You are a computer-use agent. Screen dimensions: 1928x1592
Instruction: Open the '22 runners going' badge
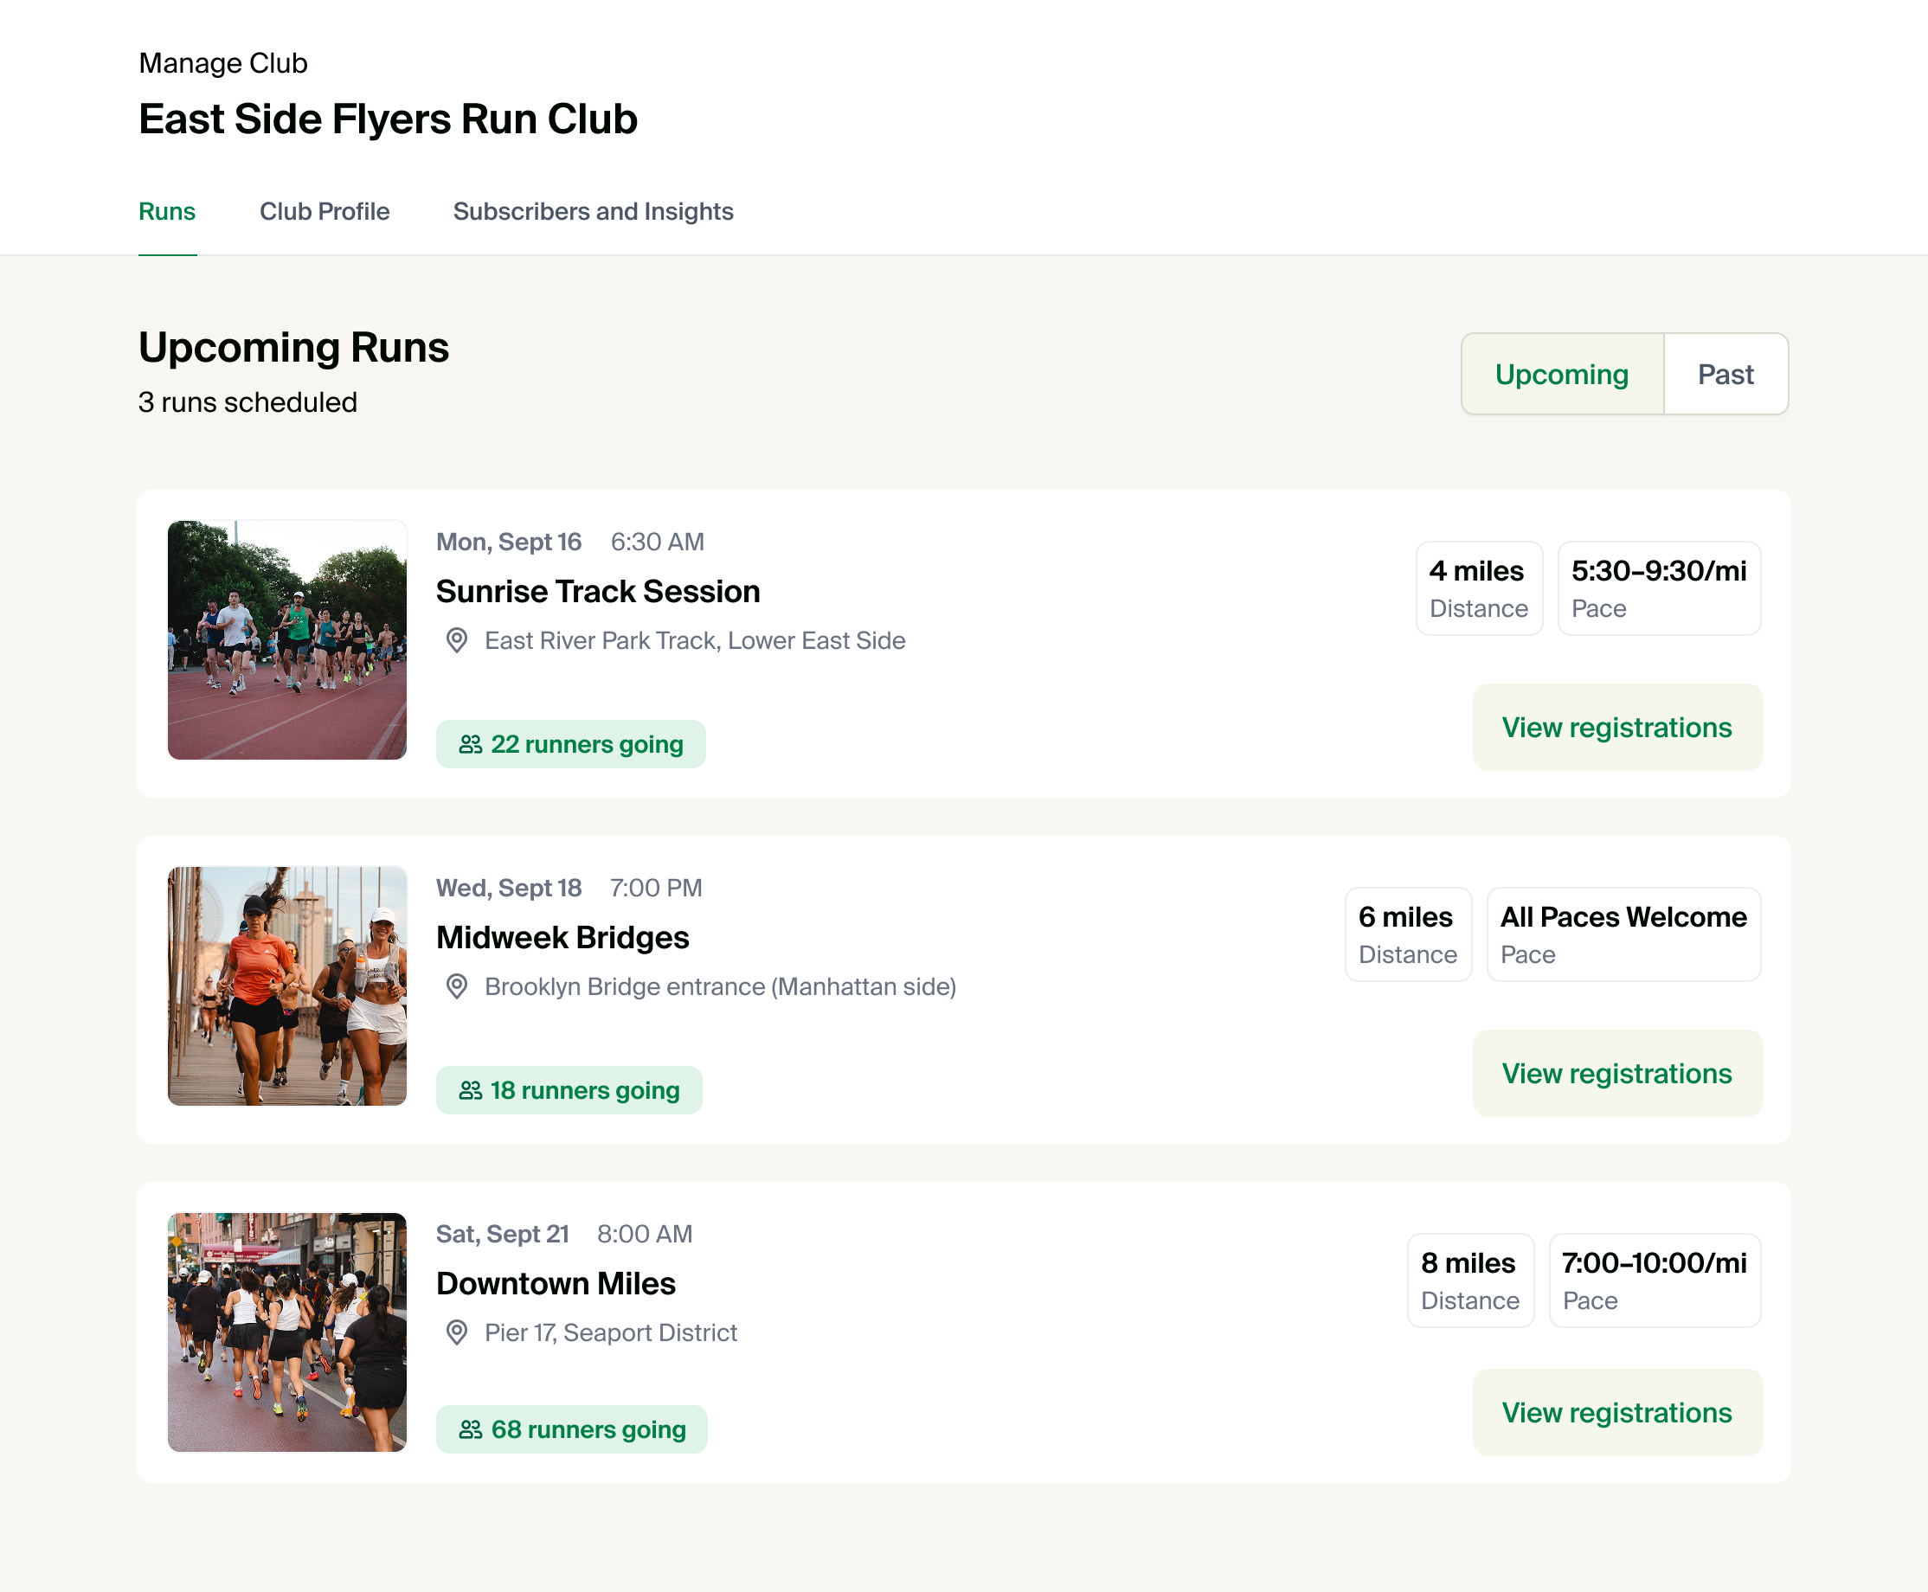pos(570,744)
